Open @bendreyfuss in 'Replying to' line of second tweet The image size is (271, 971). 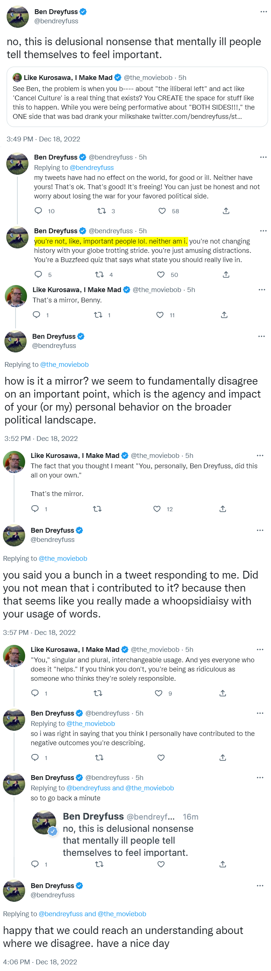[92, 167]
